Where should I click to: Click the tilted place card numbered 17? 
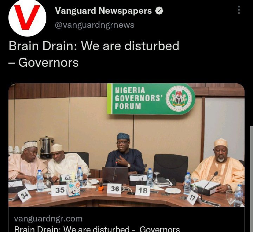[194, 198]
